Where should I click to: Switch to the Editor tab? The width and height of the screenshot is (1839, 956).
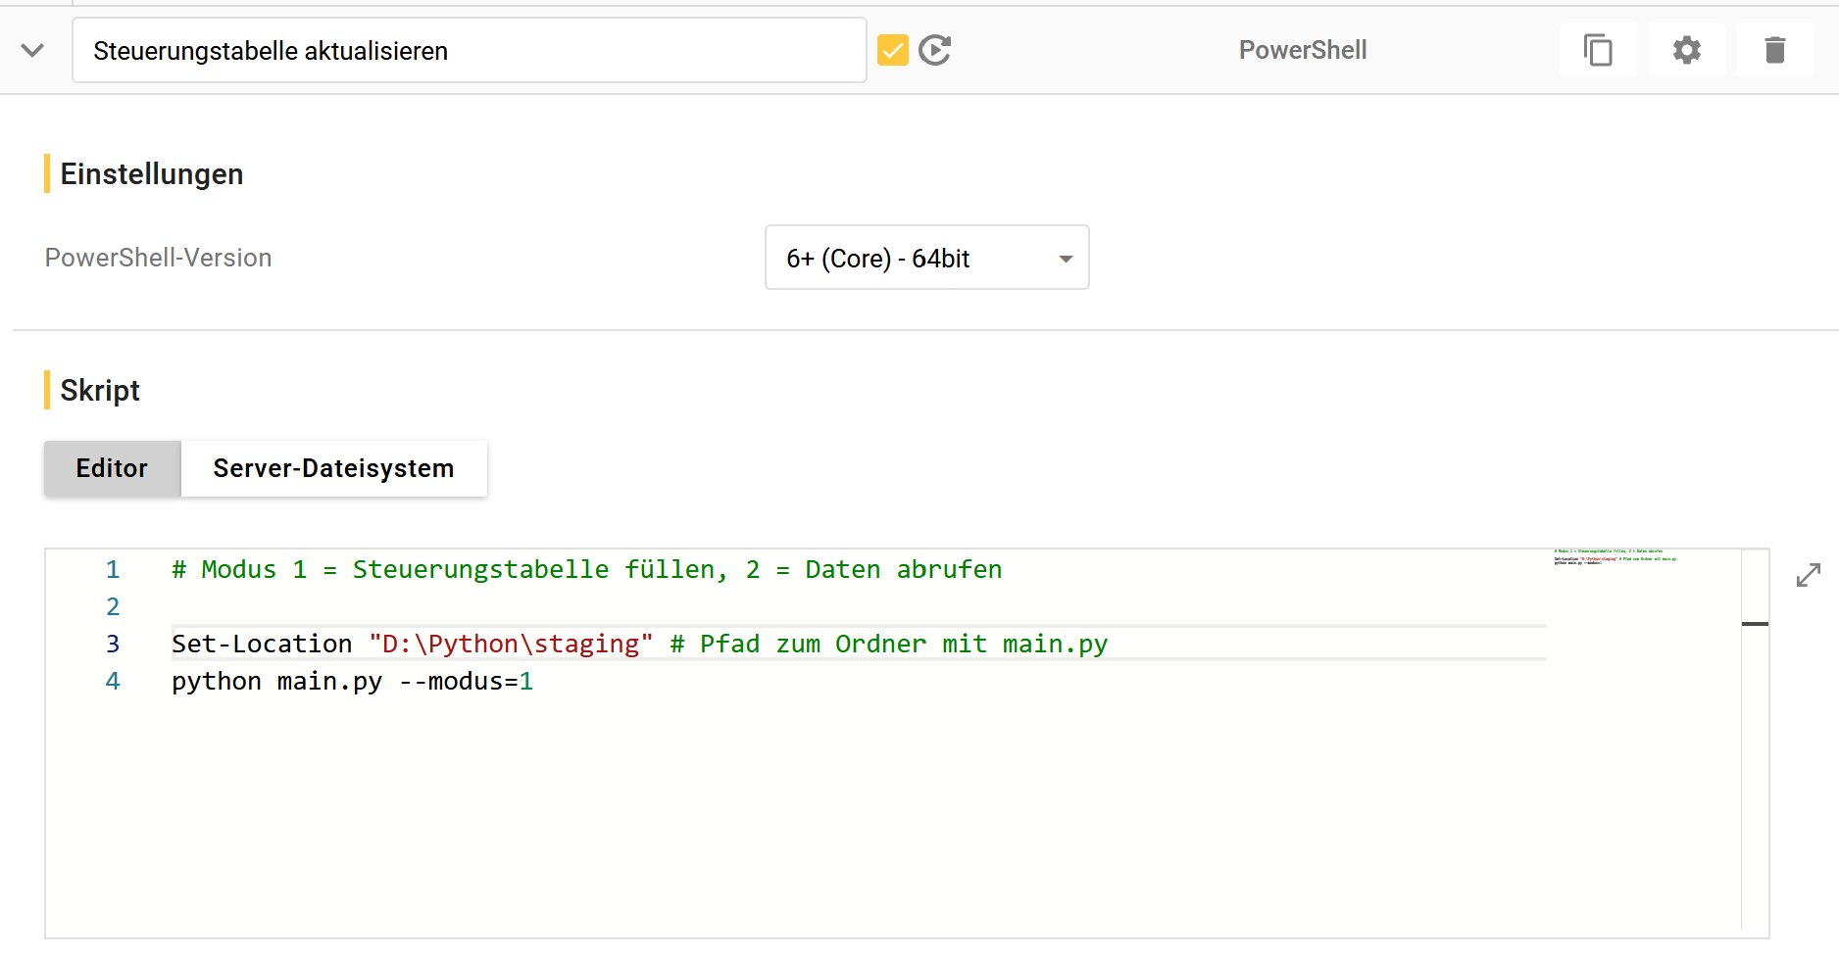pos(112,468)
